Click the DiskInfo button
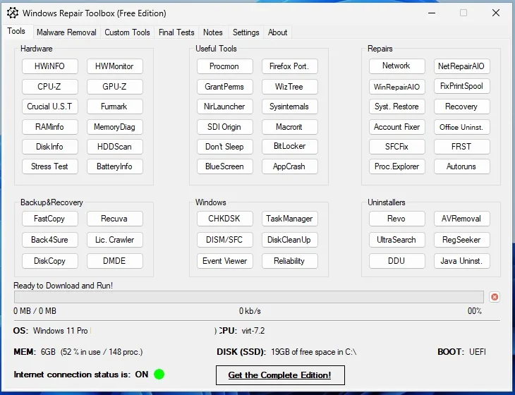 point(50,147)
